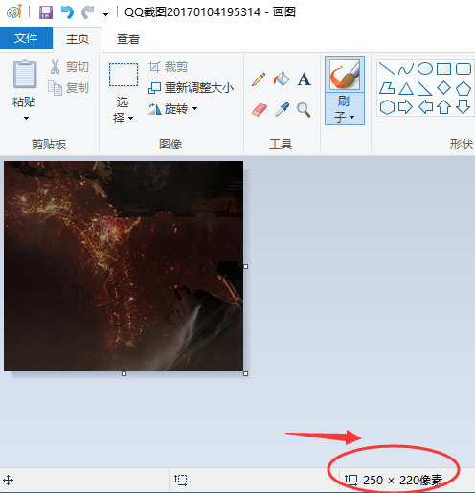Click the cursor position icon in status bar
Image resolution: width=475 pixels, height=493 pixels.
pos(9,480)
